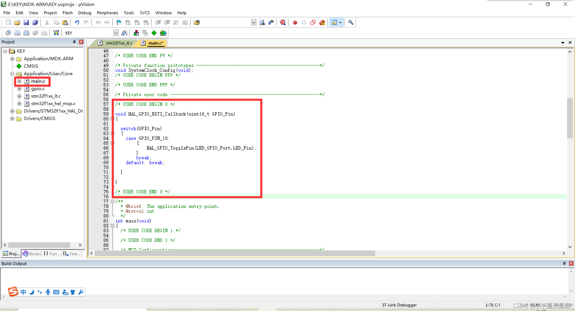Viewport: 575px width, 311px height.
Task: Collapse the main function fold at line 82
Action: (x=113, y=226)
